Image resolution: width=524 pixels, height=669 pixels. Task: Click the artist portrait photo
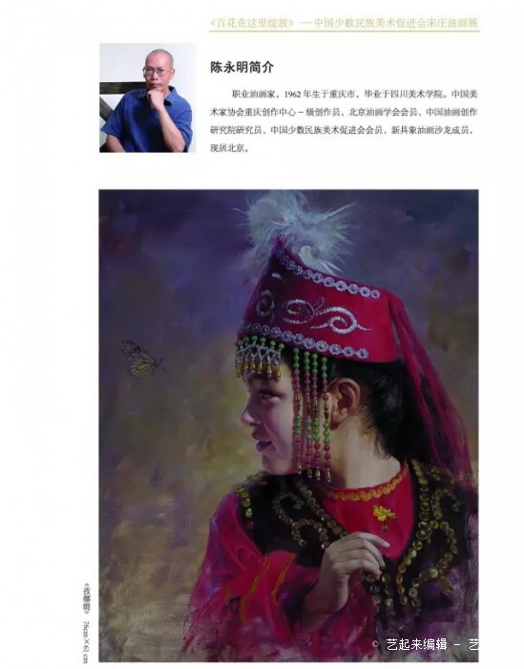[147, 97]
